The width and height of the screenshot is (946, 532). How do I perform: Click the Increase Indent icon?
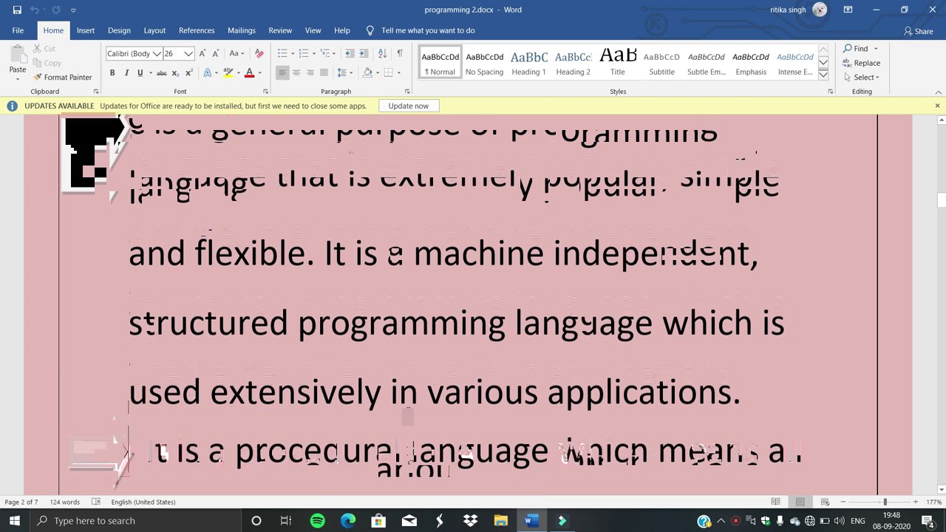coord(364,53)
